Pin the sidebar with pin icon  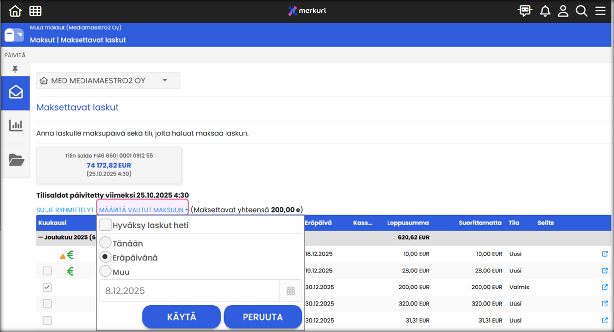15,69
